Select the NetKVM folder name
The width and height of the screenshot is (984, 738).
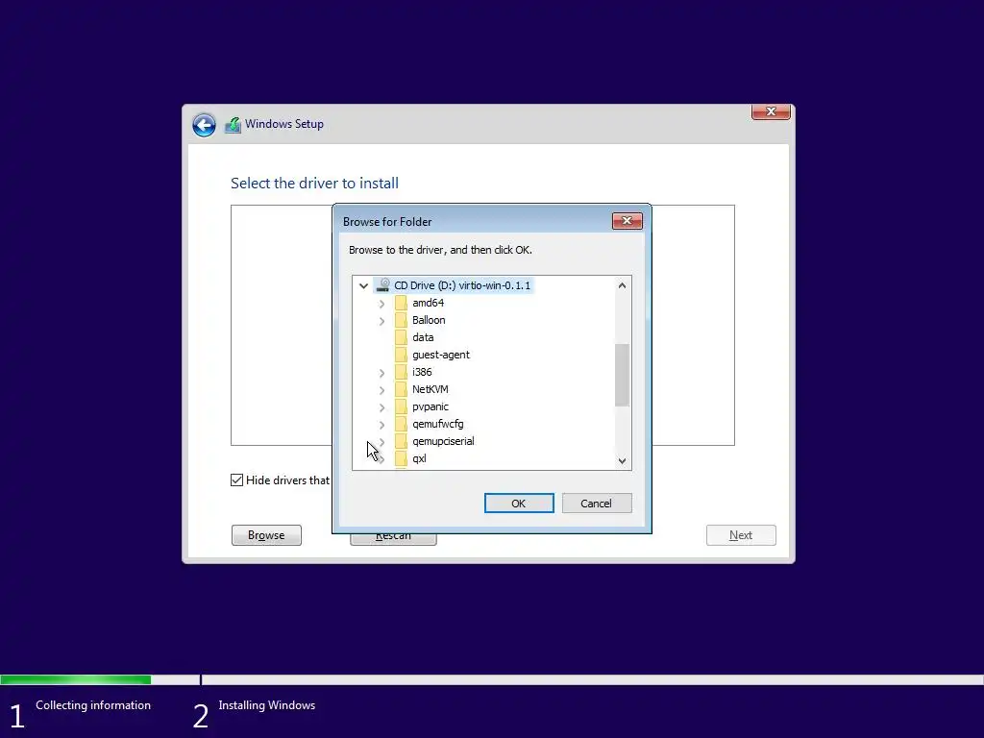point(430,390)
